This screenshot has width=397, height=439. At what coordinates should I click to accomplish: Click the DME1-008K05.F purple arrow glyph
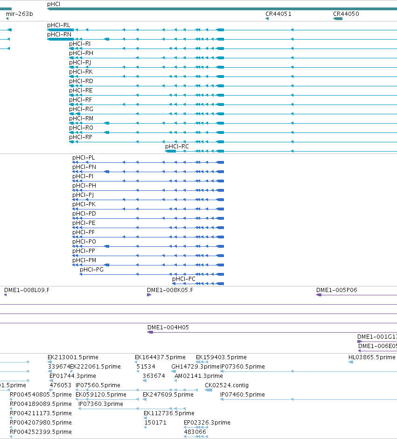pos(149,295)
